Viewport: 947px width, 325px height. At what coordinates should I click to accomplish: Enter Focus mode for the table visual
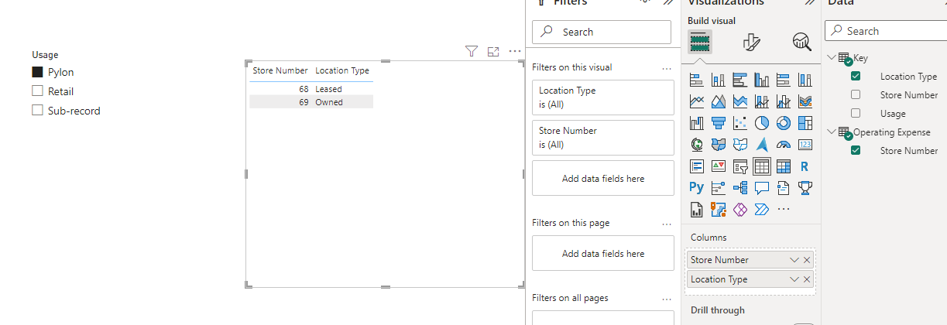pyautogui.click(x=493, y=52)
